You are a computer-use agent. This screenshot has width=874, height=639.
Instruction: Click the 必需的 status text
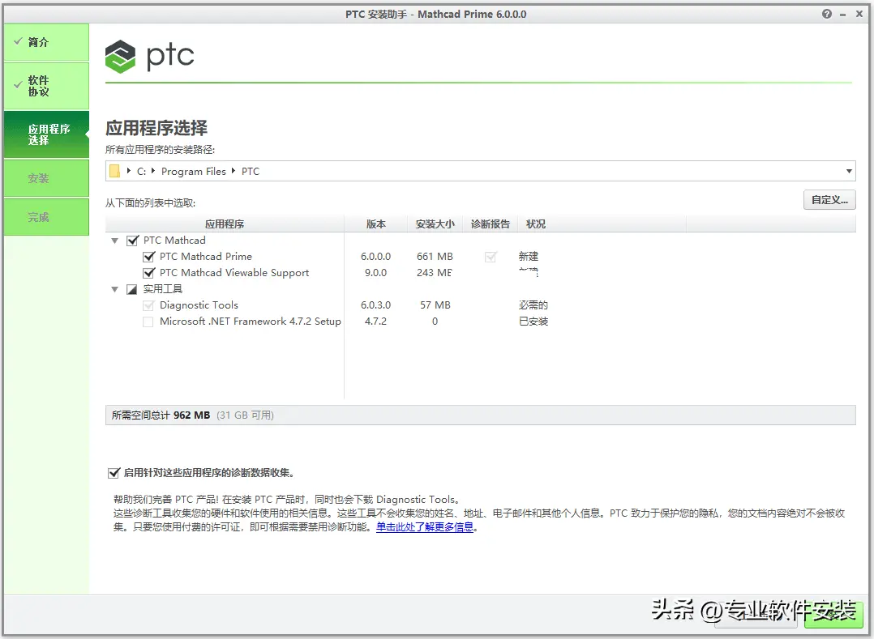click(533, 305)
